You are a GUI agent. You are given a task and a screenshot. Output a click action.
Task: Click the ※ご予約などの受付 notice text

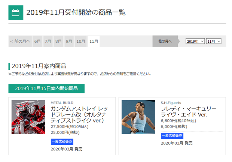[x=80, y=74]
